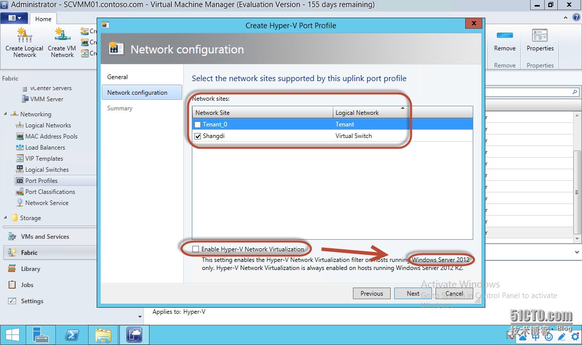Click the VIP Templates icon
This screenshot has height=345, width=582.
click(20, 159)
